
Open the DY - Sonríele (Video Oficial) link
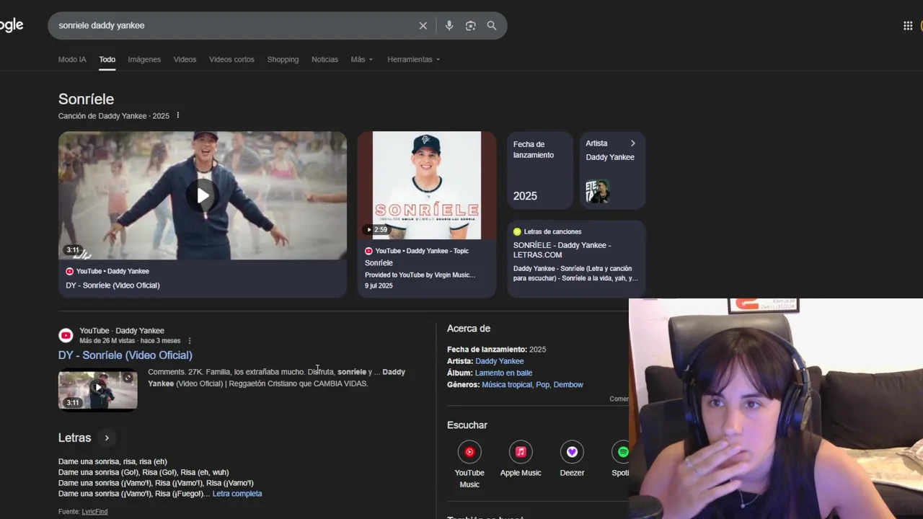click(x=125, y=355)
